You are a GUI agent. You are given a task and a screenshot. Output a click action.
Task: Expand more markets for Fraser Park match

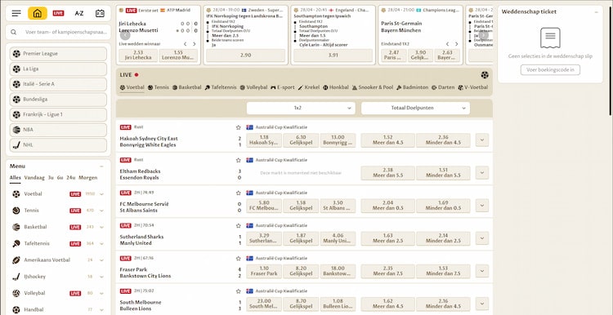(482, 271)
